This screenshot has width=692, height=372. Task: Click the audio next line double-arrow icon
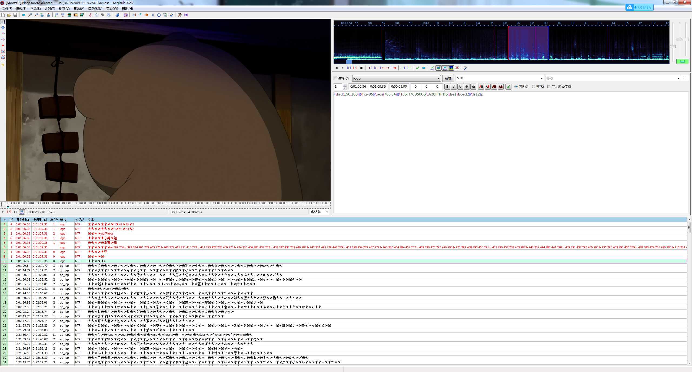(x=342, y=68)
